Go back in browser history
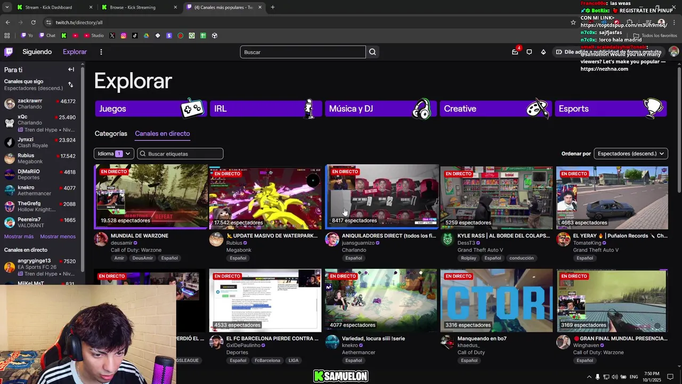Screen dimensions: 682x384 (x=7, y=22)
